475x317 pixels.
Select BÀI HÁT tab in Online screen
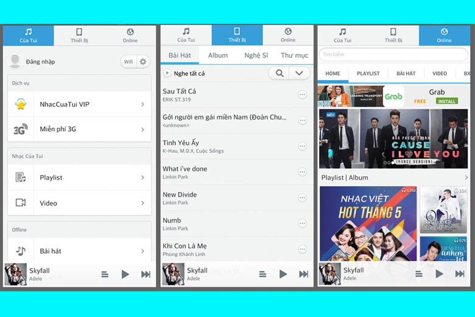(x=406, y=73)
